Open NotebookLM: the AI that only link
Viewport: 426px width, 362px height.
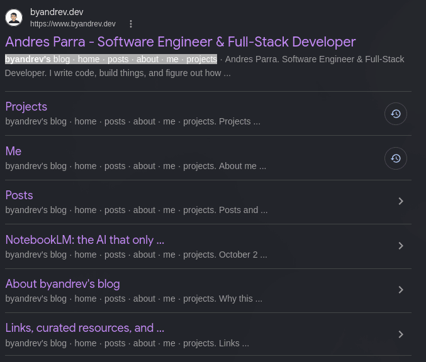coord(85,240)
